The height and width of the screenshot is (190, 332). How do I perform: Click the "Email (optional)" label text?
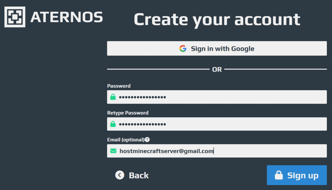pyautogui.click(x=125, y=140)
